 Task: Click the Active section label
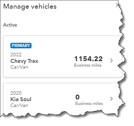(10, 25)
